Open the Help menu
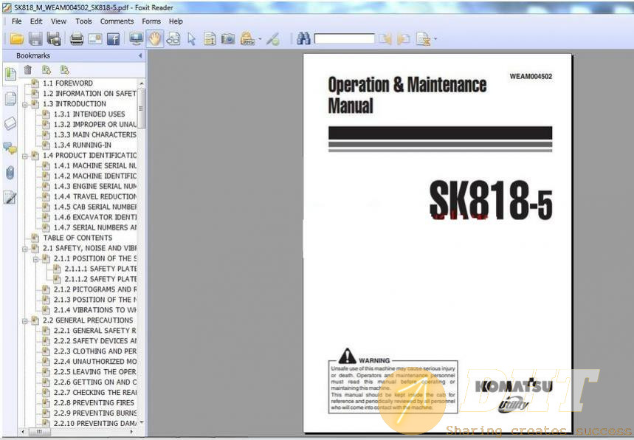634x440 pixels. [176, 21]
